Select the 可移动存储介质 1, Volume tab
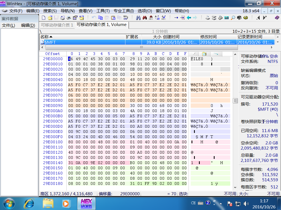The image size is (281, 210). point(102,25)
